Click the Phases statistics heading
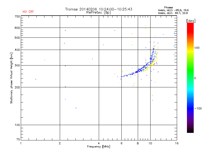The image size is (208, 156). coord(168,8)
